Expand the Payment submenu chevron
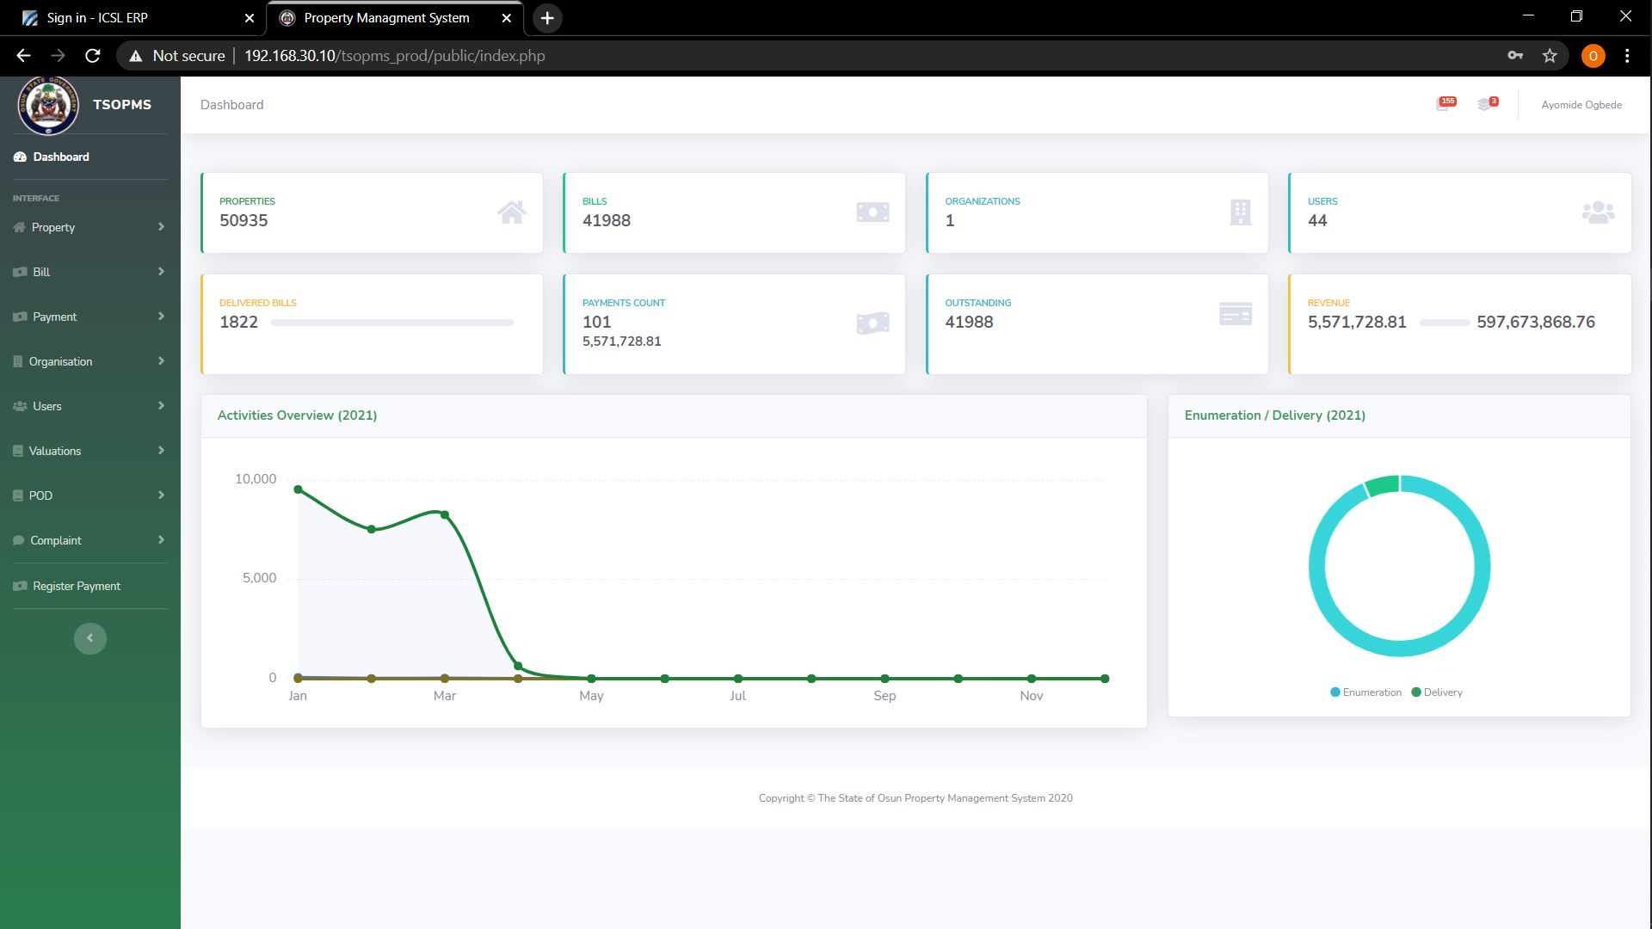The image size is (1652, 929). (x=161, y=317)
